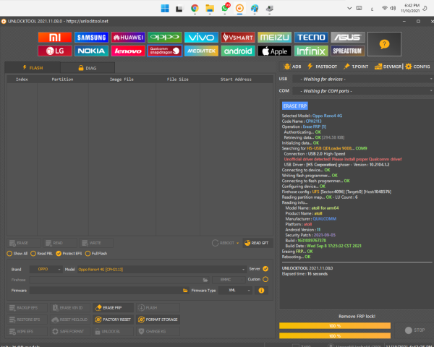Image resolution: width=434 pixels, height=347 pixels.
Task: Open File Explorer from the taskbar
Action: [x=210, y=8]
